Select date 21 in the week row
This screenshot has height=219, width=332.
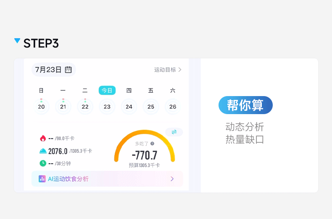(x=63, y=107)
